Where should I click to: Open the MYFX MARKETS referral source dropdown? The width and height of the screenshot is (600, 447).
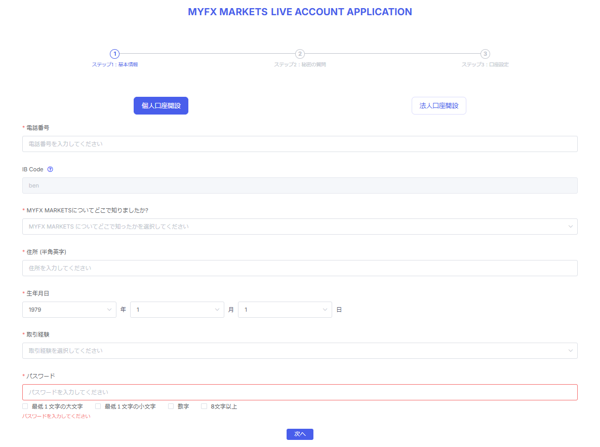300,227
